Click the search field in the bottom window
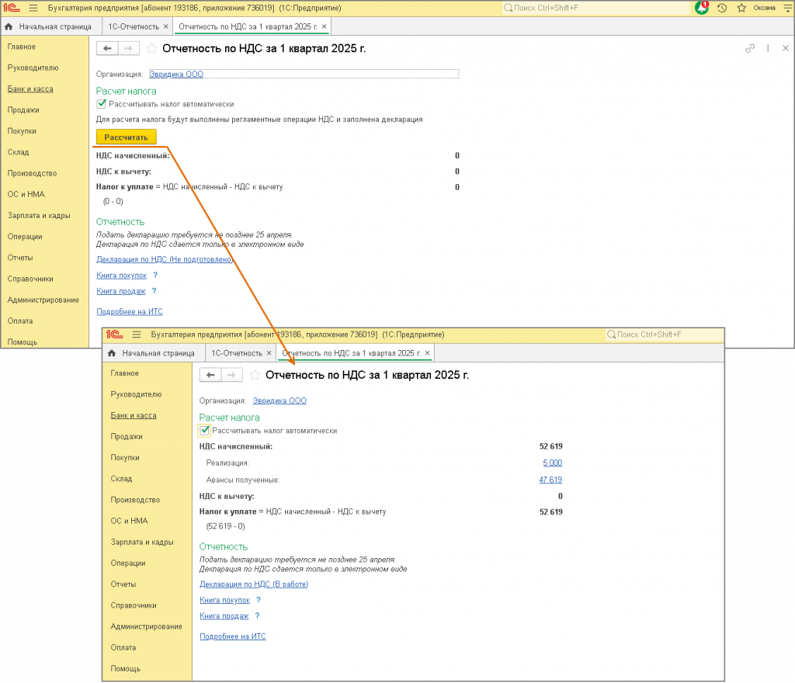Image resolution: width=795 pixels, height=683 pixels. point(665,335)
